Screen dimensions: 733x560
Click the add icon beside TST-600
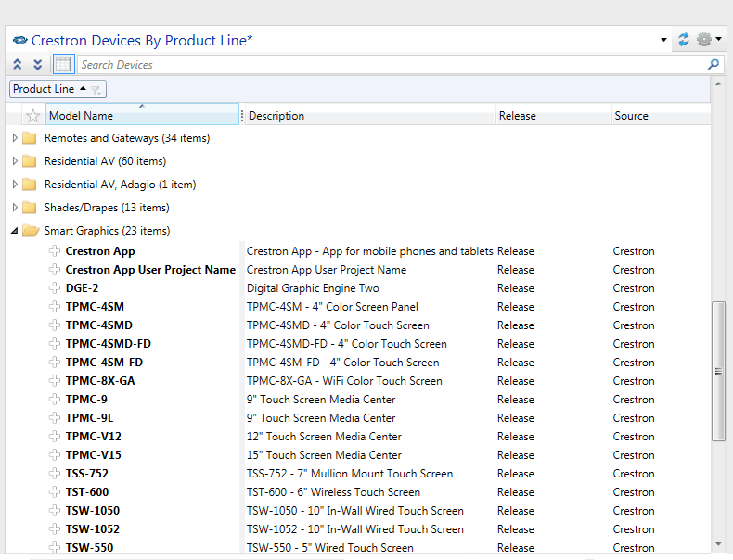(55, 491)
